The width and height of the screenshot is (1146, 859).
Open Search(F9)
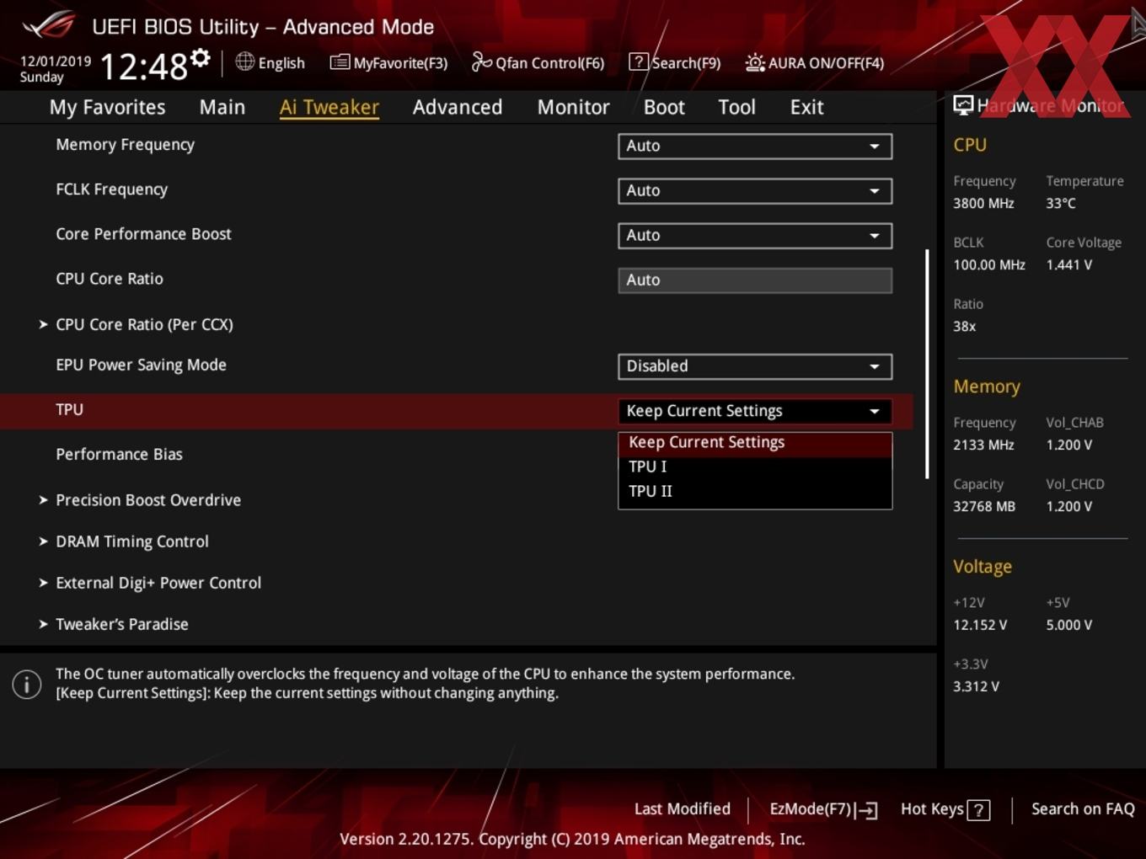pyautogui.click(x=675, y=62)
